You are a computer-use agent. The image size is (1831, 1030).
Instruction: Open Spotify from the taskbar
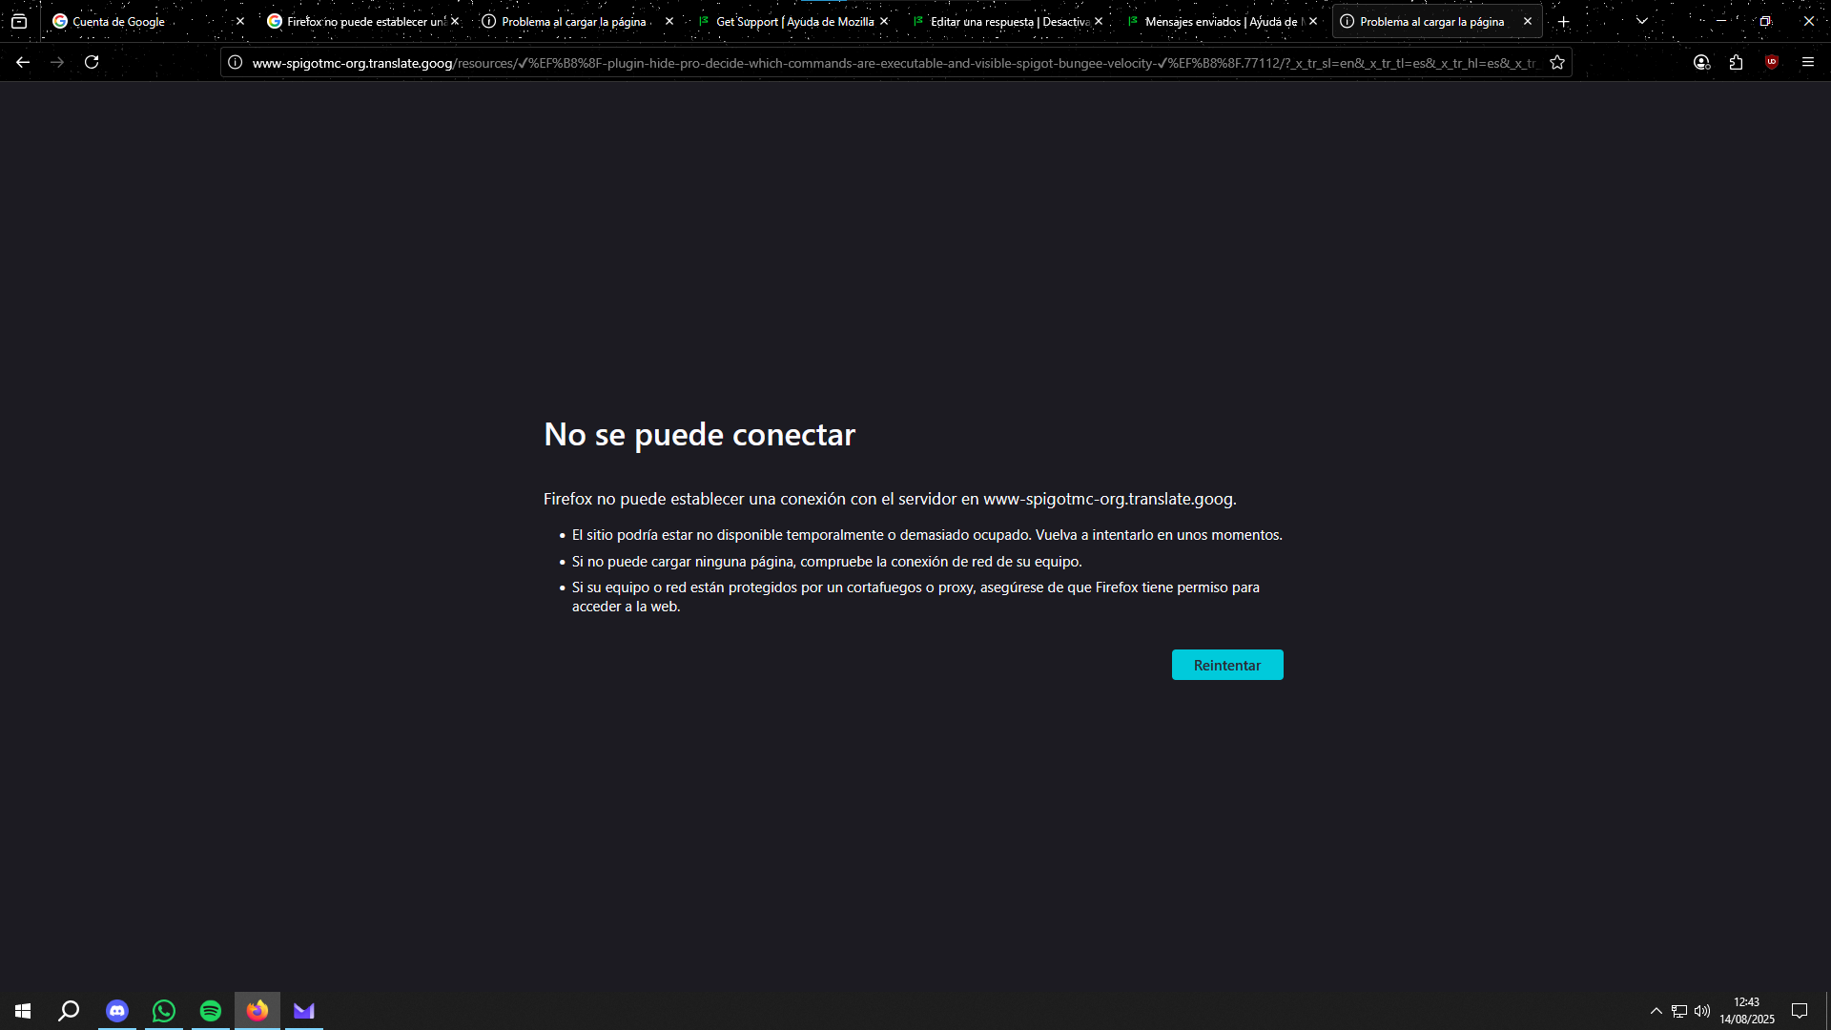point(211,1011)
